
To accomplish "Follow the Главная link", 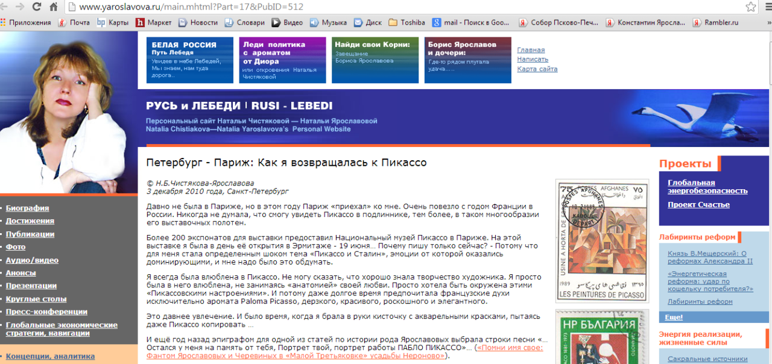I will (531, 50).
